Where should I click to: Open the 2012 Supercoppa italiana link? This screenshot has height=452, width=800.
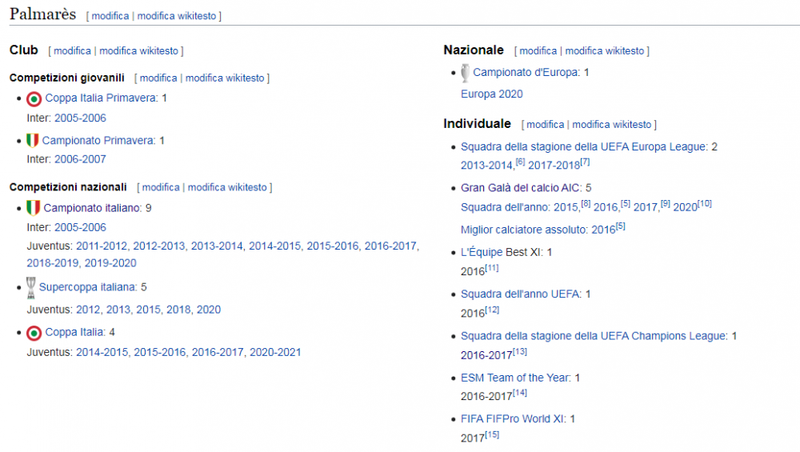pos(88,310)
